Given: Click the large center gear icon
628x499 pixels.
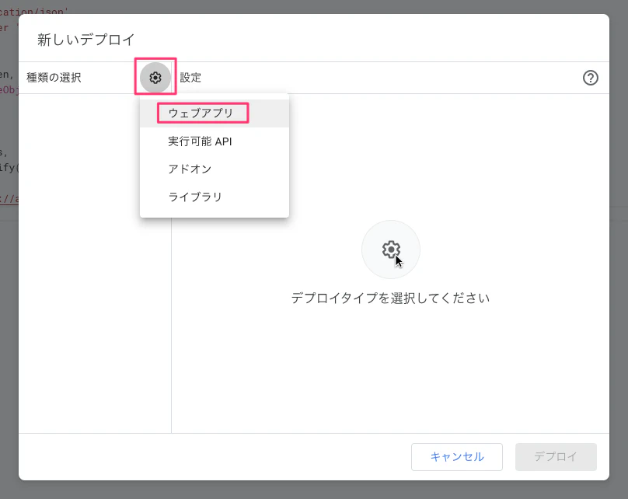Looking at the screenshot, I should pyautogui.click(x=391, y=249).
